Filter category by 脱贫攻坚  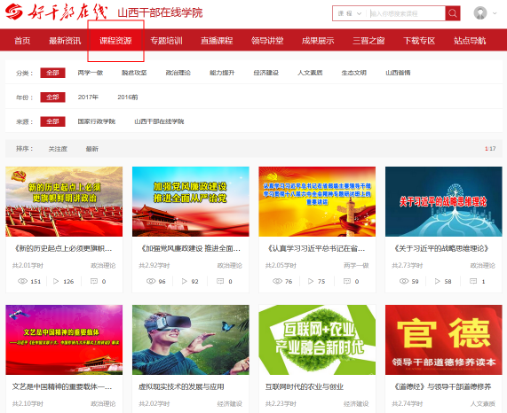(134, 73)
